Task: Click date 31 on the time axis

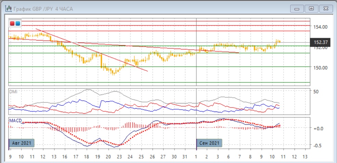Action: (185, 157)
